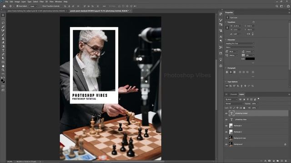
Task: Open the font family dropdown in Character
Action: (240, 43)
